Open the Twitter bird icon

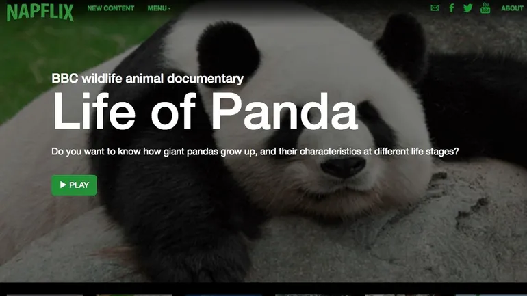(x=468, y=8)
